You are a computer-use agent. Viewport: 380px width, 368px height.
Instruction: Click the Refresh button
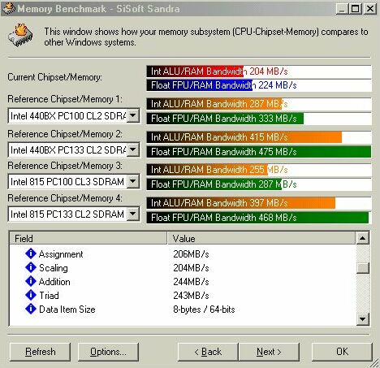click(40, 352)
